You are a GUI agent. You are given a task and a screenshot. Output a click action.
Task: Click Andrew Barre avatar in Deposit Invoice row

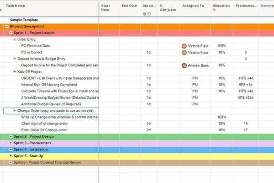184,65
